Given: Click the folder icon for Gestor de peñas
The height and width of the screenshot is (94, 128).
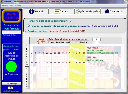Looking at the screenshot, I should 78,11.
